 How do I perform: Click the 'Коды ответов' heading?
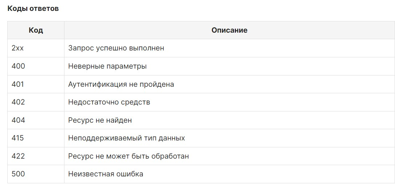tap(33, 8)
